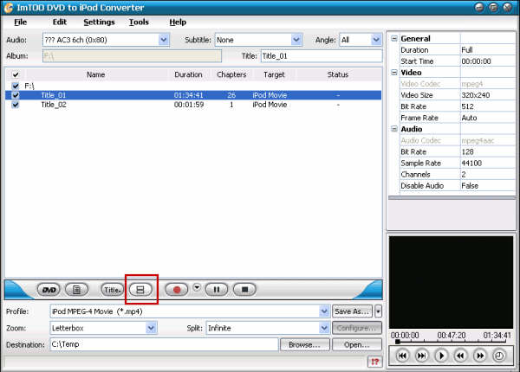Open the Edit menu
The image size is (520, 372).
click(x=60, y=22)
